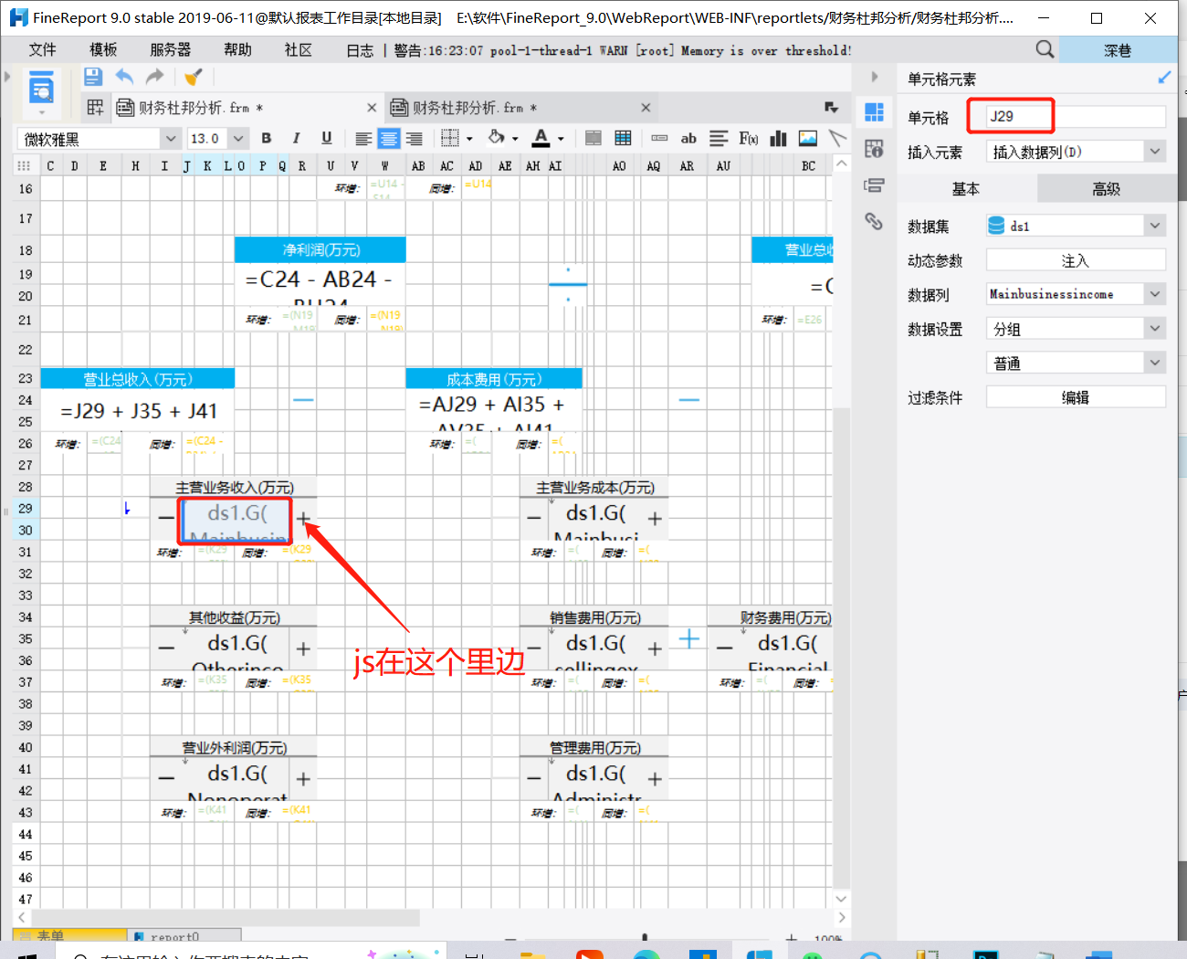Click the insert image icon
Viewport: 1187px width, 959px height.
[807, 138]
